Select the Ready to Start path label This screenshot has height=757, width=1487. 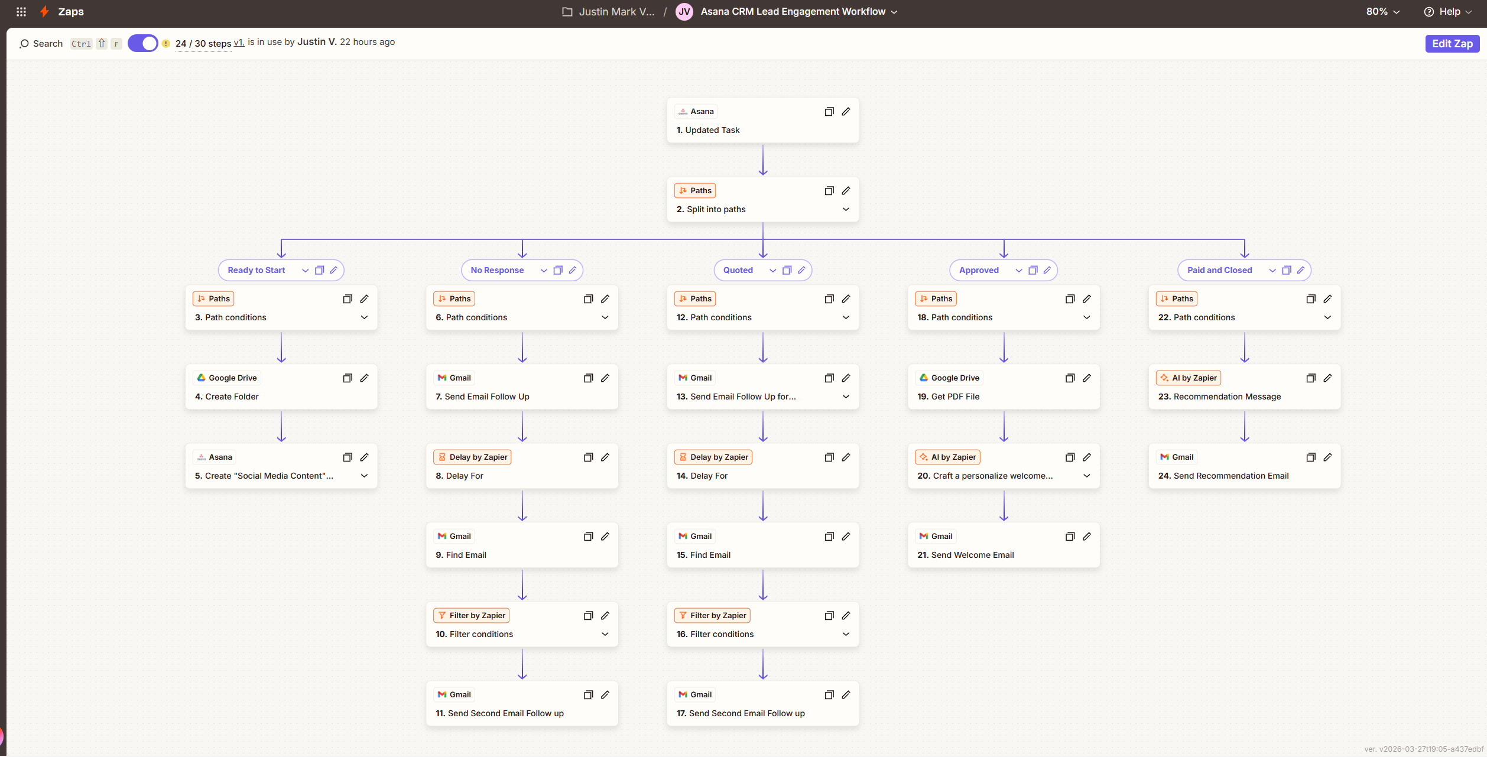256,270
